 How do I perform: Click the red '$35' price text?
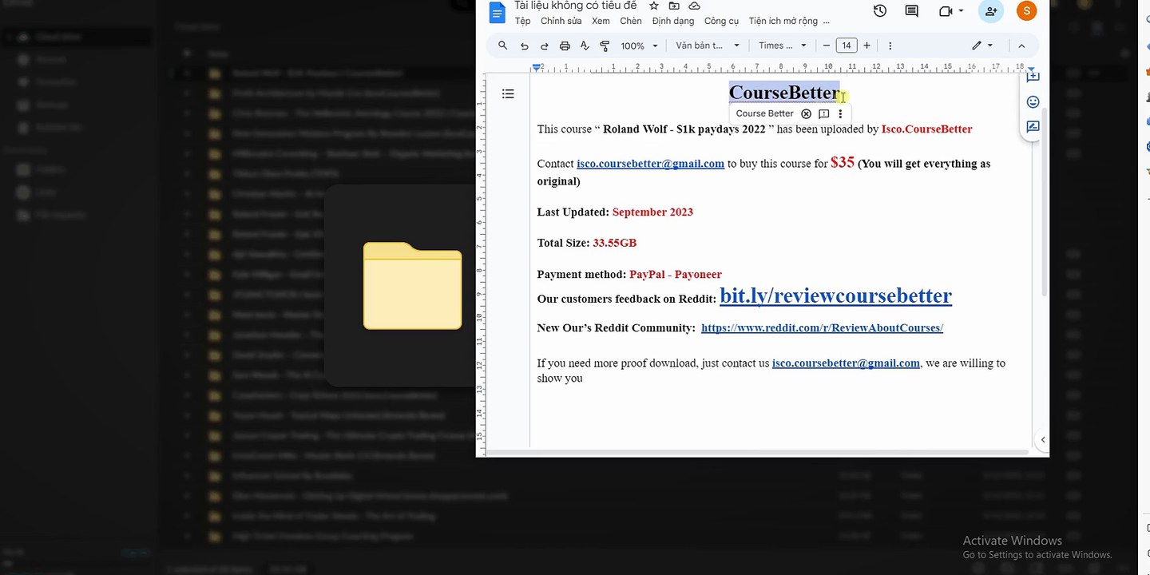[x=843, y=162]
